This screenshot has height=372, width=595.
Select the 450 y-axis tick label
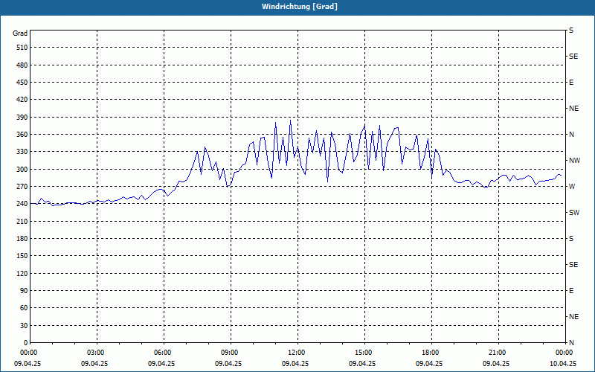[20, 83]
